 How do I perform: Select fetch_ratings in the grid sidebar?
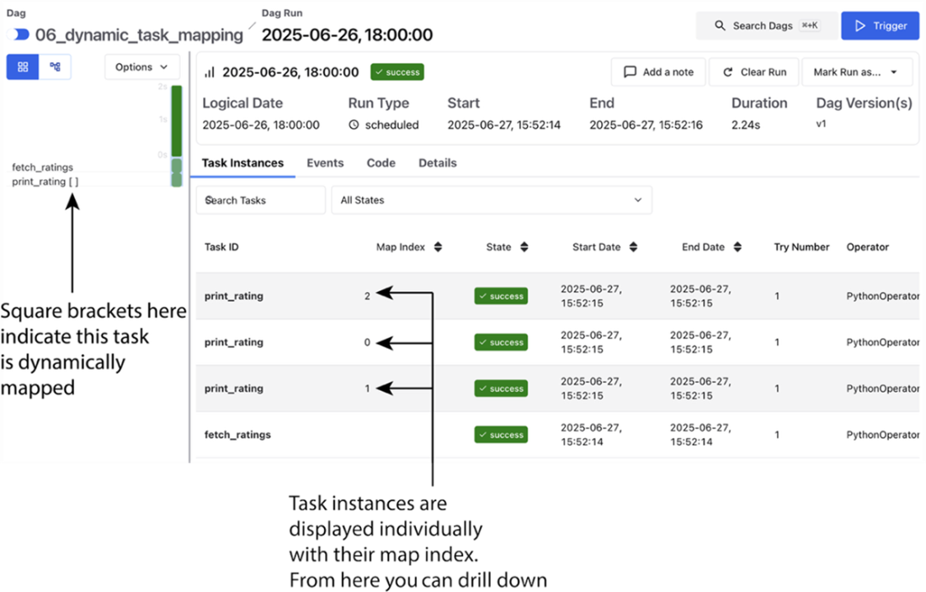pyautogui.click(x=43, y=167)
